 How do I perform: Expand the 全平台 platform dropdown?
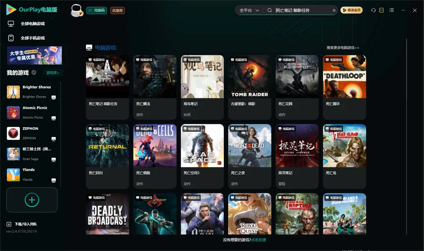249,10
